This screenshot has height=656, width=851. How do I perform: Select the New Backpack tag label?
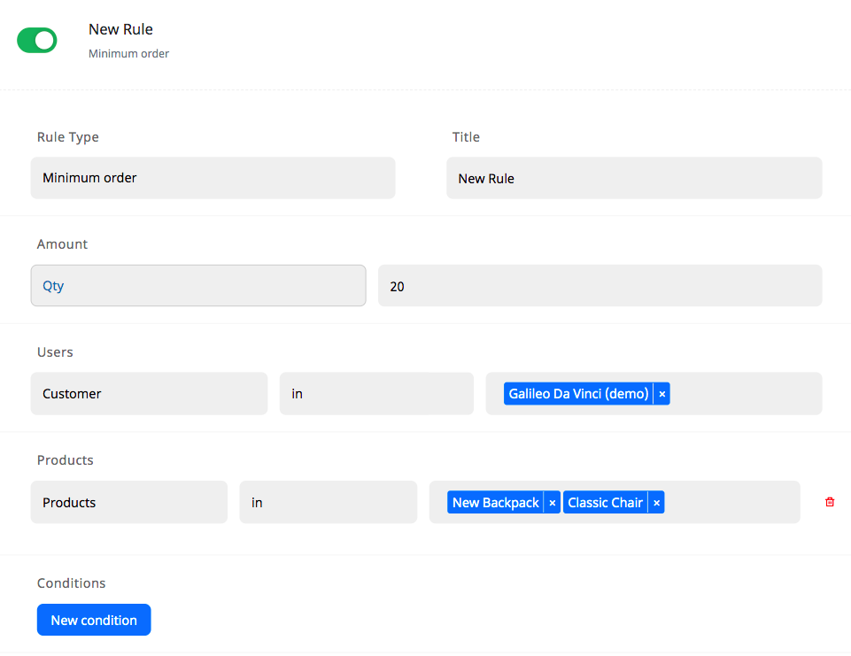(x=495, y=503)
